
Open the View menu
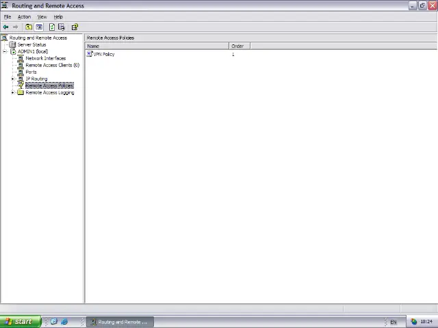click(x=42, y=16)
